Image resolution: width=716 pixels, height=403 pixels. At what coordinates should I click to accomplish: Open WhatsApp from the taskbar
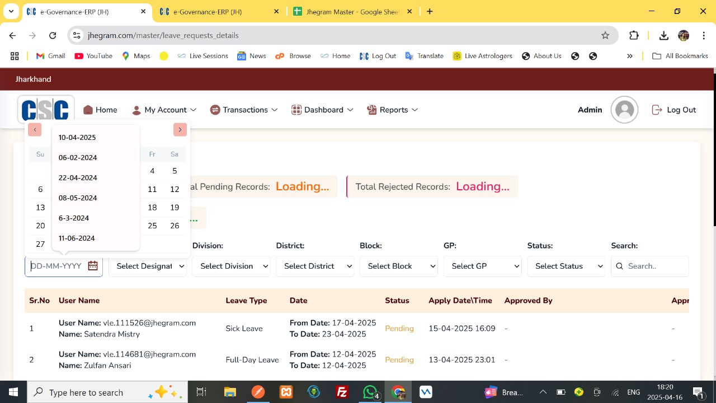(371, 392)
